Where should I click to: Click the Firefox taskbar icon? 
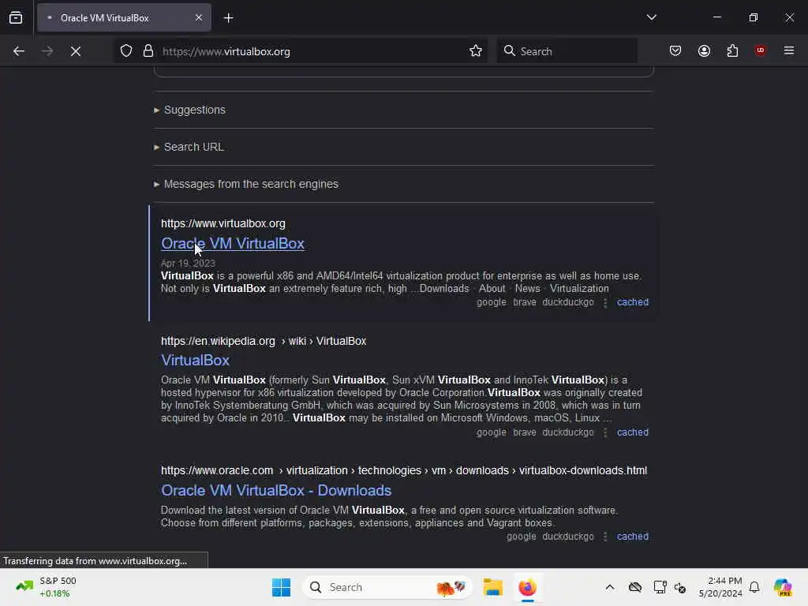click(x=528, y=587)
